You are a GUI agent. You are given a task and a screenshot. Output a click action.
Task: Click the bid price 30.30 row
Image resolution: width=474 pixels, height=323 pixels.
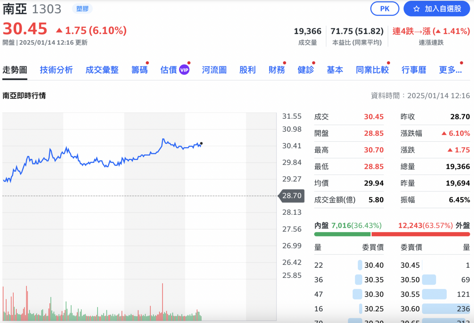click(x=349, y=295)
